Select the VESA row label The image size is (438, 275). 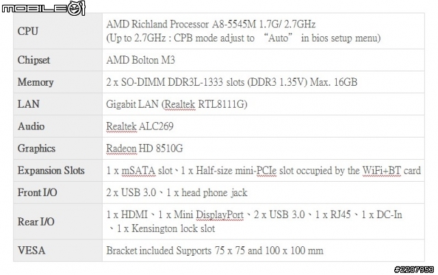[x=31, y=250]
